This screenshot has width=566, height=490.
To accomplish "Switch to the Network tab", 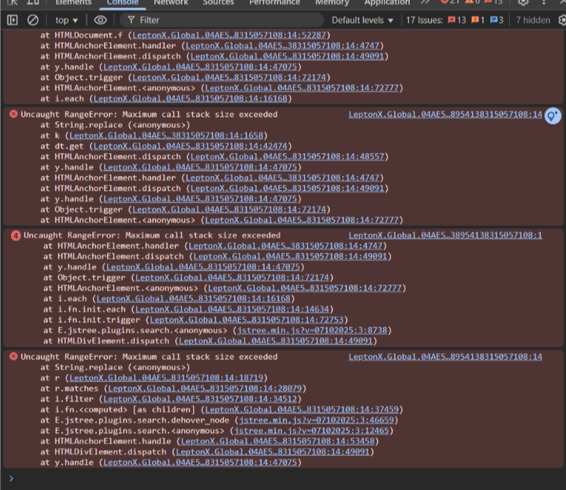I will (x=171, y=3).
